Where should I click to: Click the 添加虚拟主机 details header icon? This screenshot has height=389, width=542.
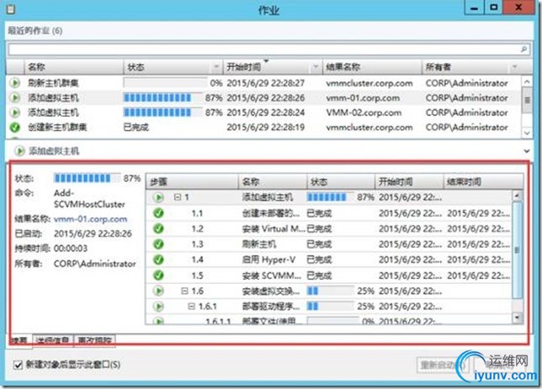click(x=19, y=151)
